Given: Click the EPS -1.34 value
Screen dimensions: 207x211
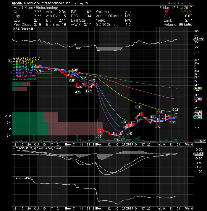Looking at the screenshot, I should tap(87, 16).
